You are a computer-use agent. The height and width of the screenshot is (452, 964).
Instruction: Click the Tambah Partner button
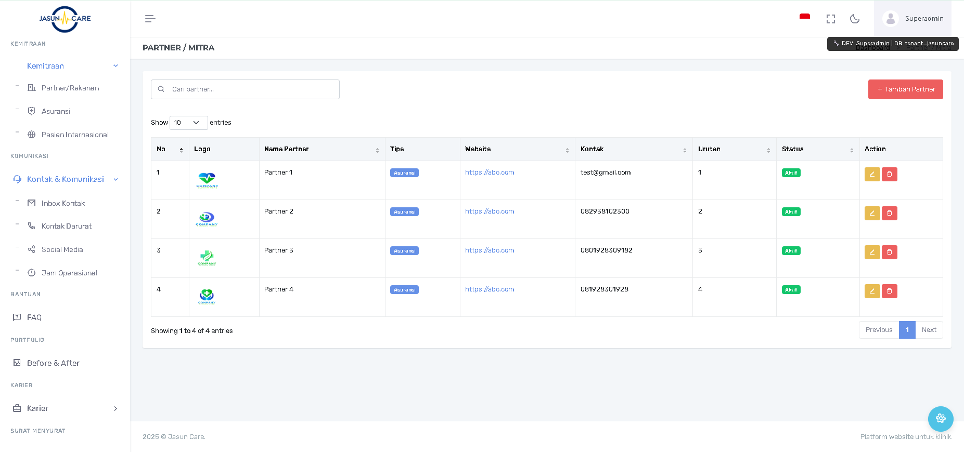905,89
